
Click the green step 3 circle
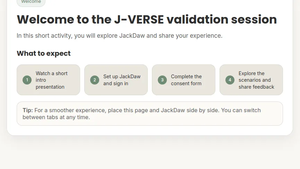162,80
